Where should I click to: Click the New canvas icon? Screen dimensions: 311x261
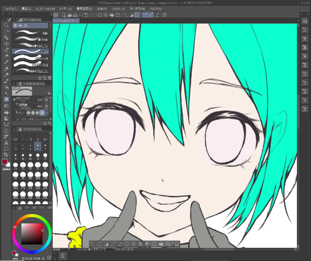click(x=64, y=15)
